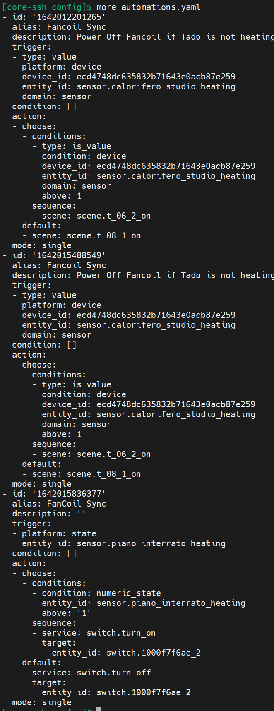Click the terminal cursor block at the bottom

pos(99,709)
